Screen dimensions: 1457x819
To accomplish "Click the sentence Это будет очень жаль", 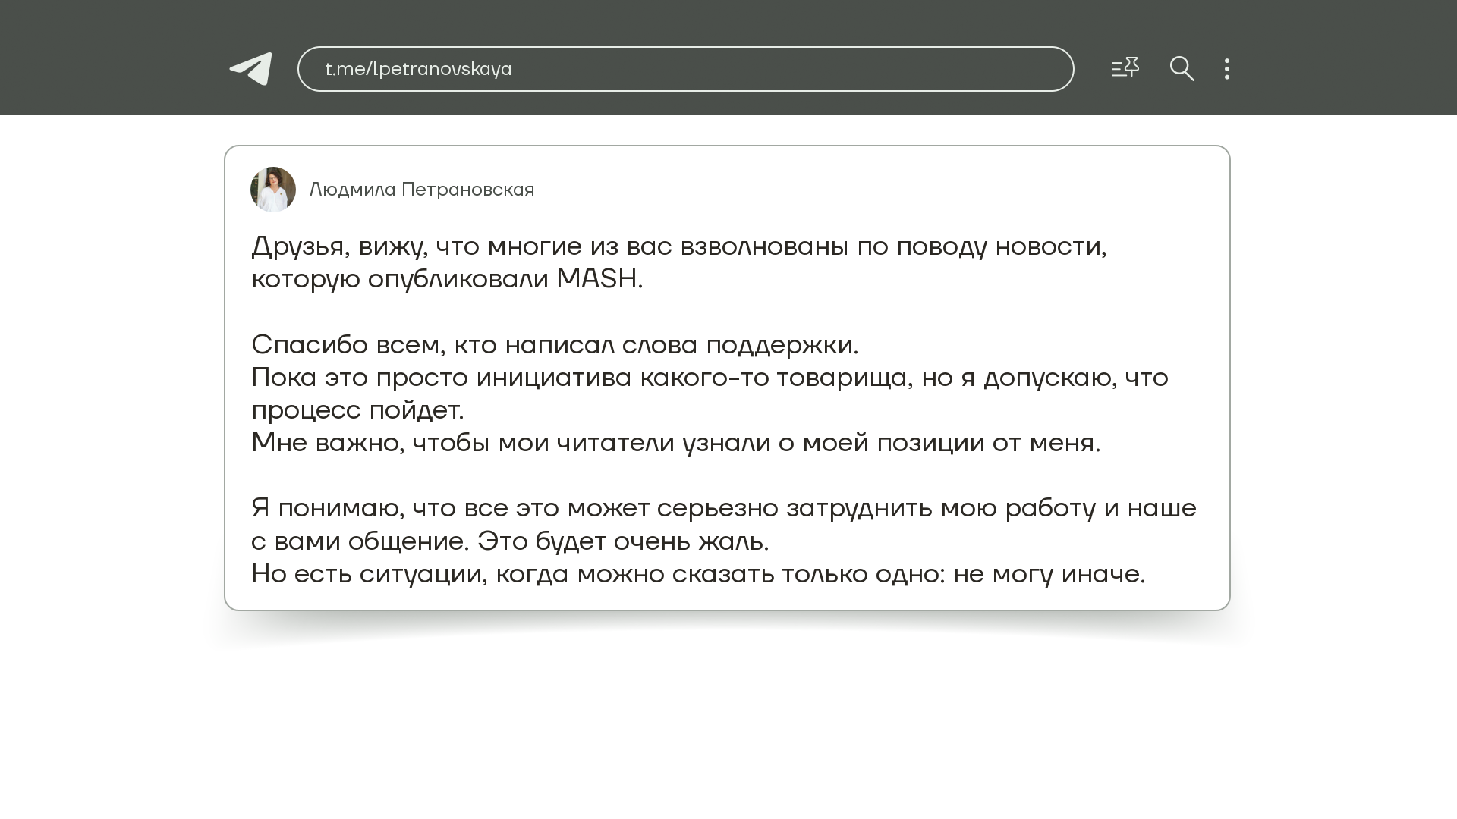I will pyautogui.click(x=623, y=541).
